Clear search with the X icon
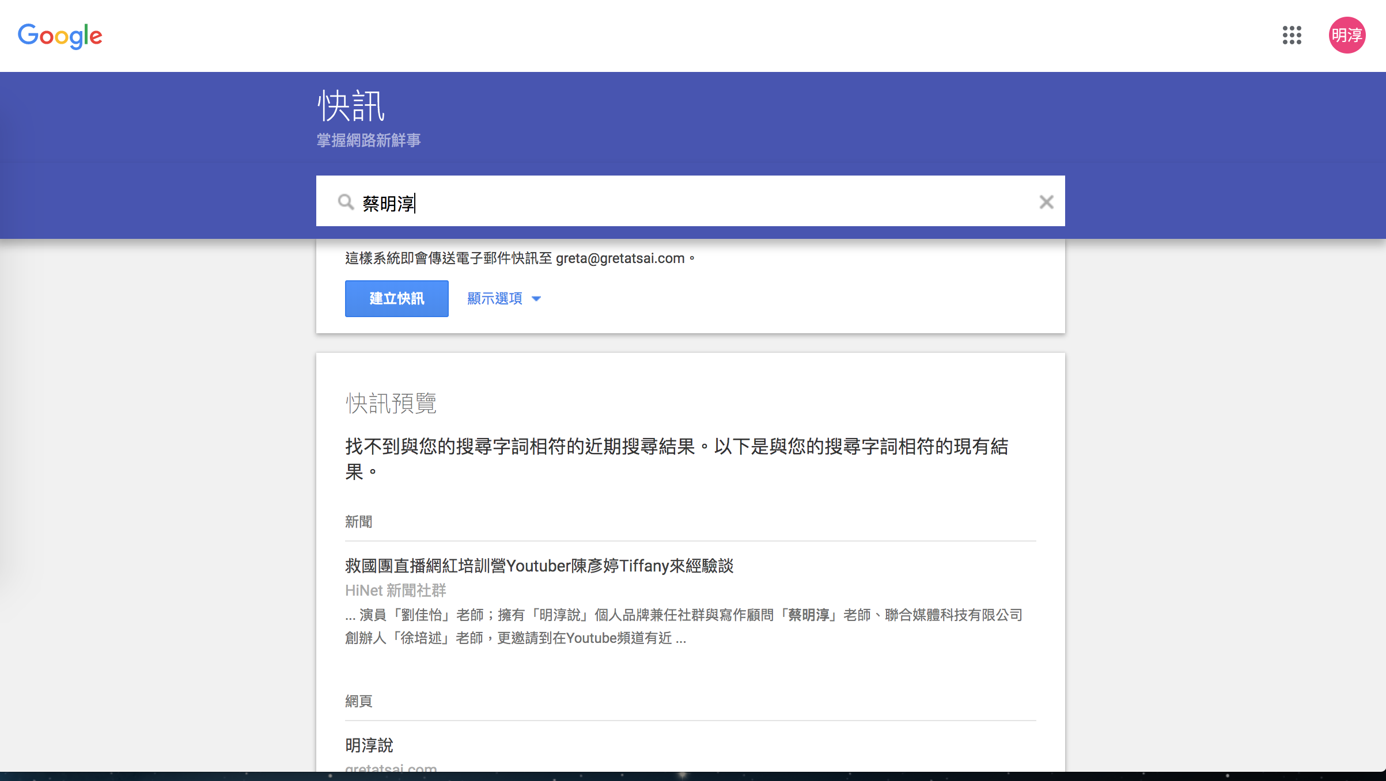This screenshot has height=781, width=1386. (x=1046, y=202)
